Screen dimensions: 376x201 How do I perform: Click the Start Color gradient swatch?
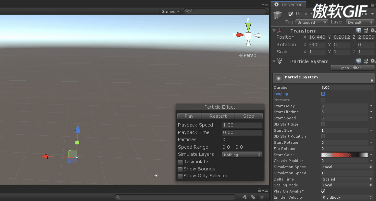point(345,155)
